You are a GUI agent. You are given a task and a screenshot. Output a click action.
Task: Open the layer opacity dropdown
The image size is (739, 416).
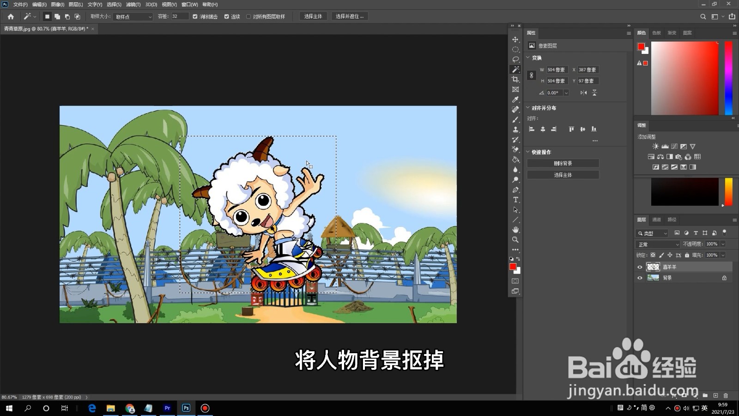[x=723, y=244]
